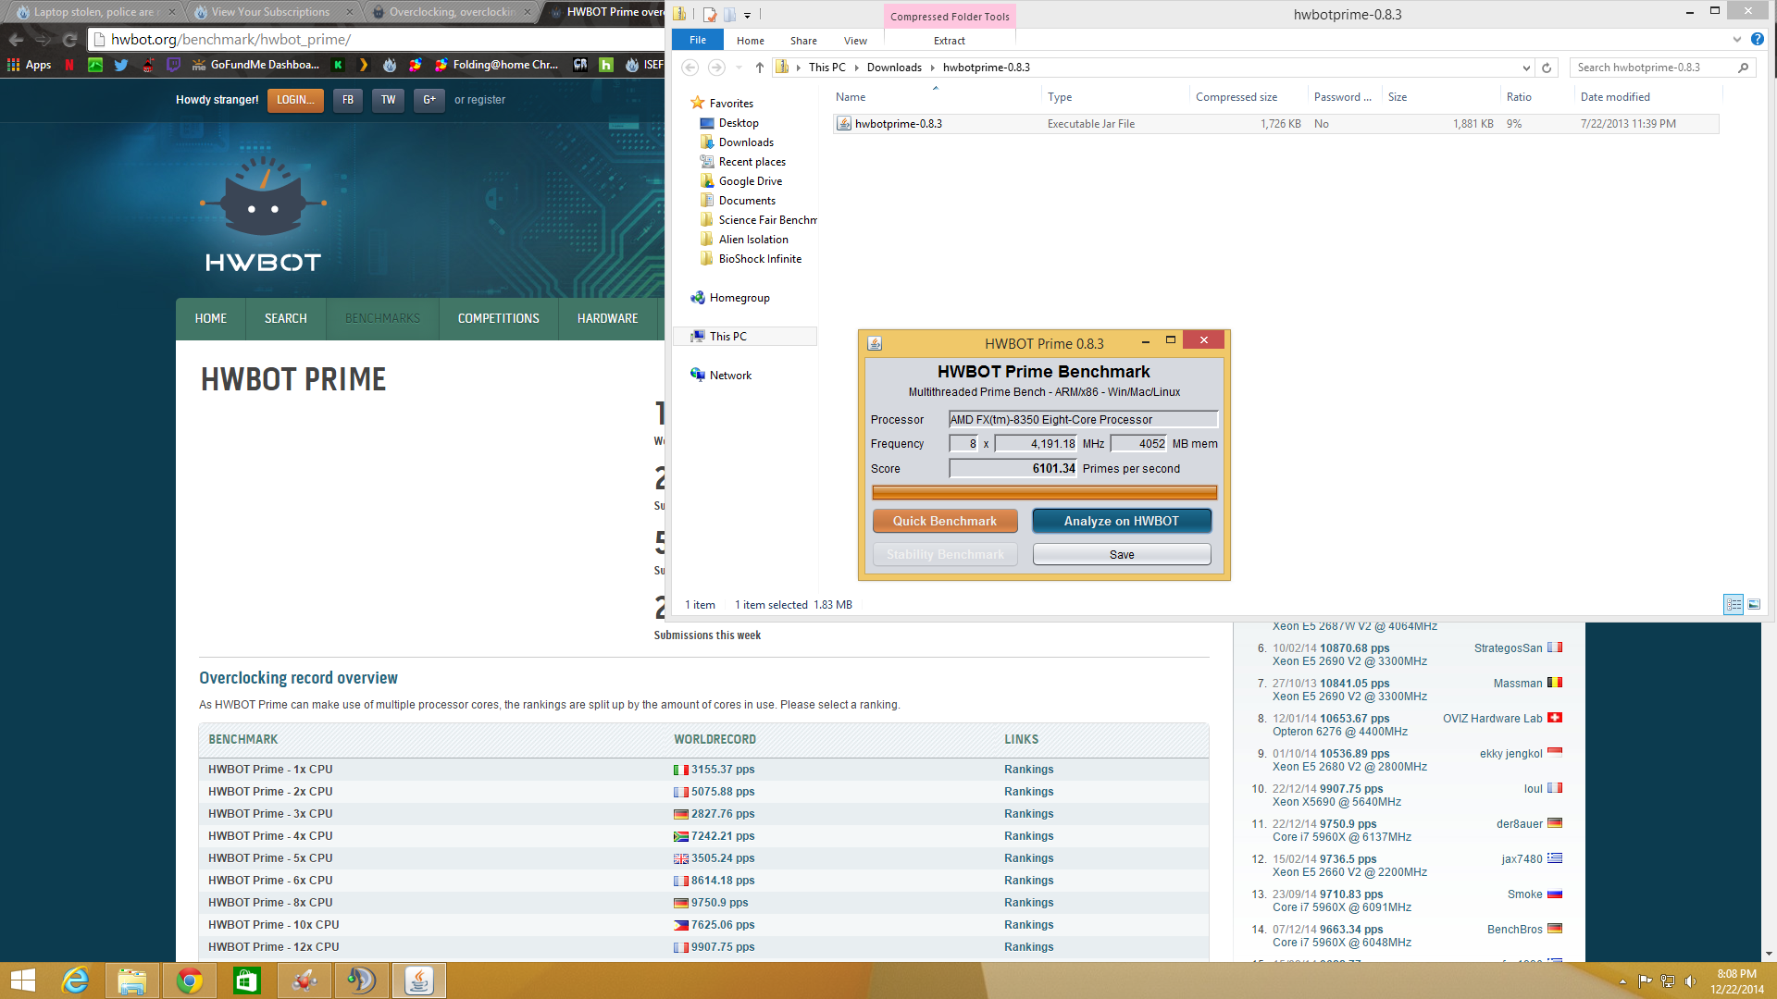Click the G+ sign-in button
Viewport: 1777px width, 999px height.
tap(429, 100)
